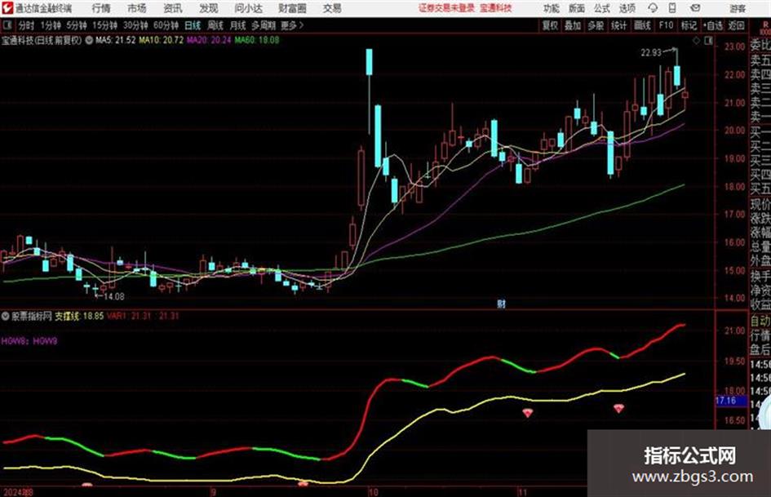
Task: Switch to 5分钟 chart period
Action: 77,25
